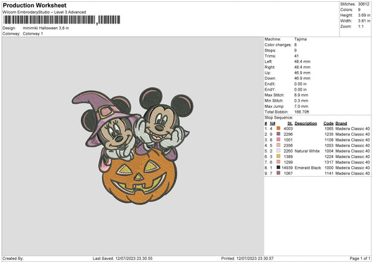
Task: Click the 'Created By:' footer label
Action: point(13,258)
